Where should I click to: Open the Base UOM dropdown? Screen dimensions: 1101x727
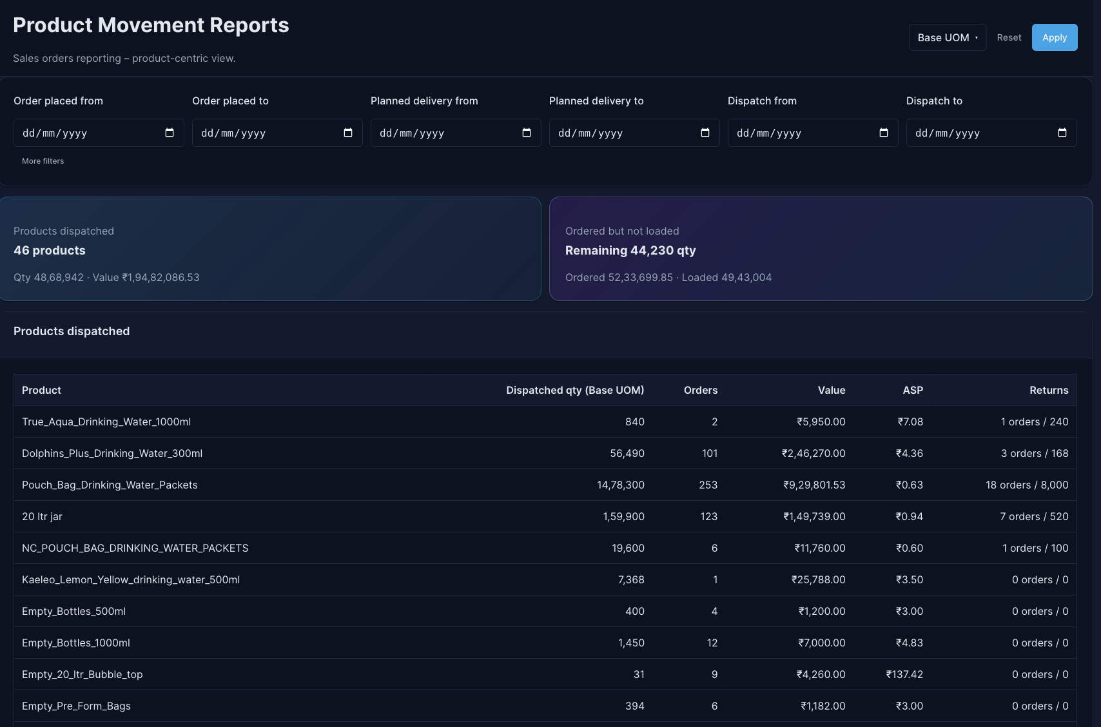947,37
